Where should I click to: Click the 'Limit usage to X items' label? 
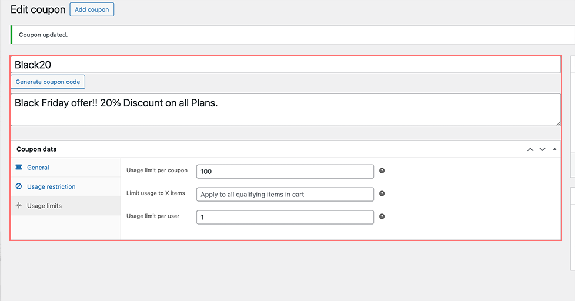[x=156, y=193]
